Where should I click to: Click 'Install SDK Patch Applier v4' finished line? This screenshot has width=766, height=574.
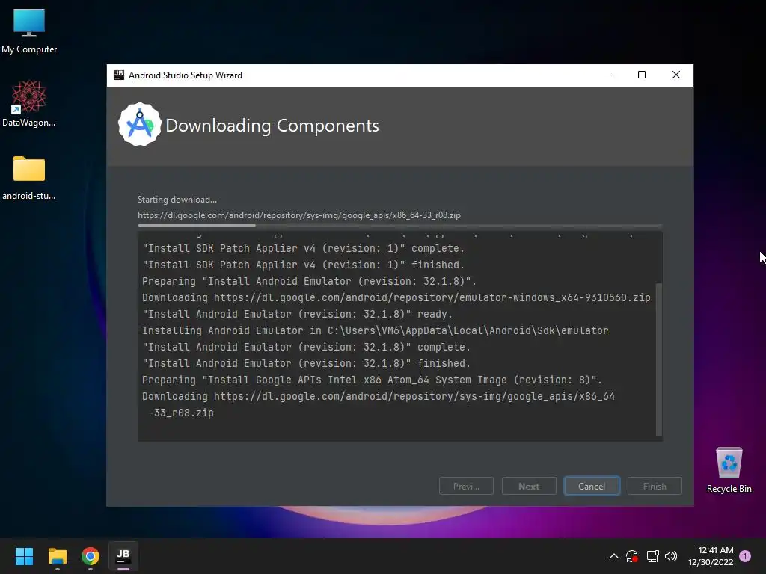point(303,265)
